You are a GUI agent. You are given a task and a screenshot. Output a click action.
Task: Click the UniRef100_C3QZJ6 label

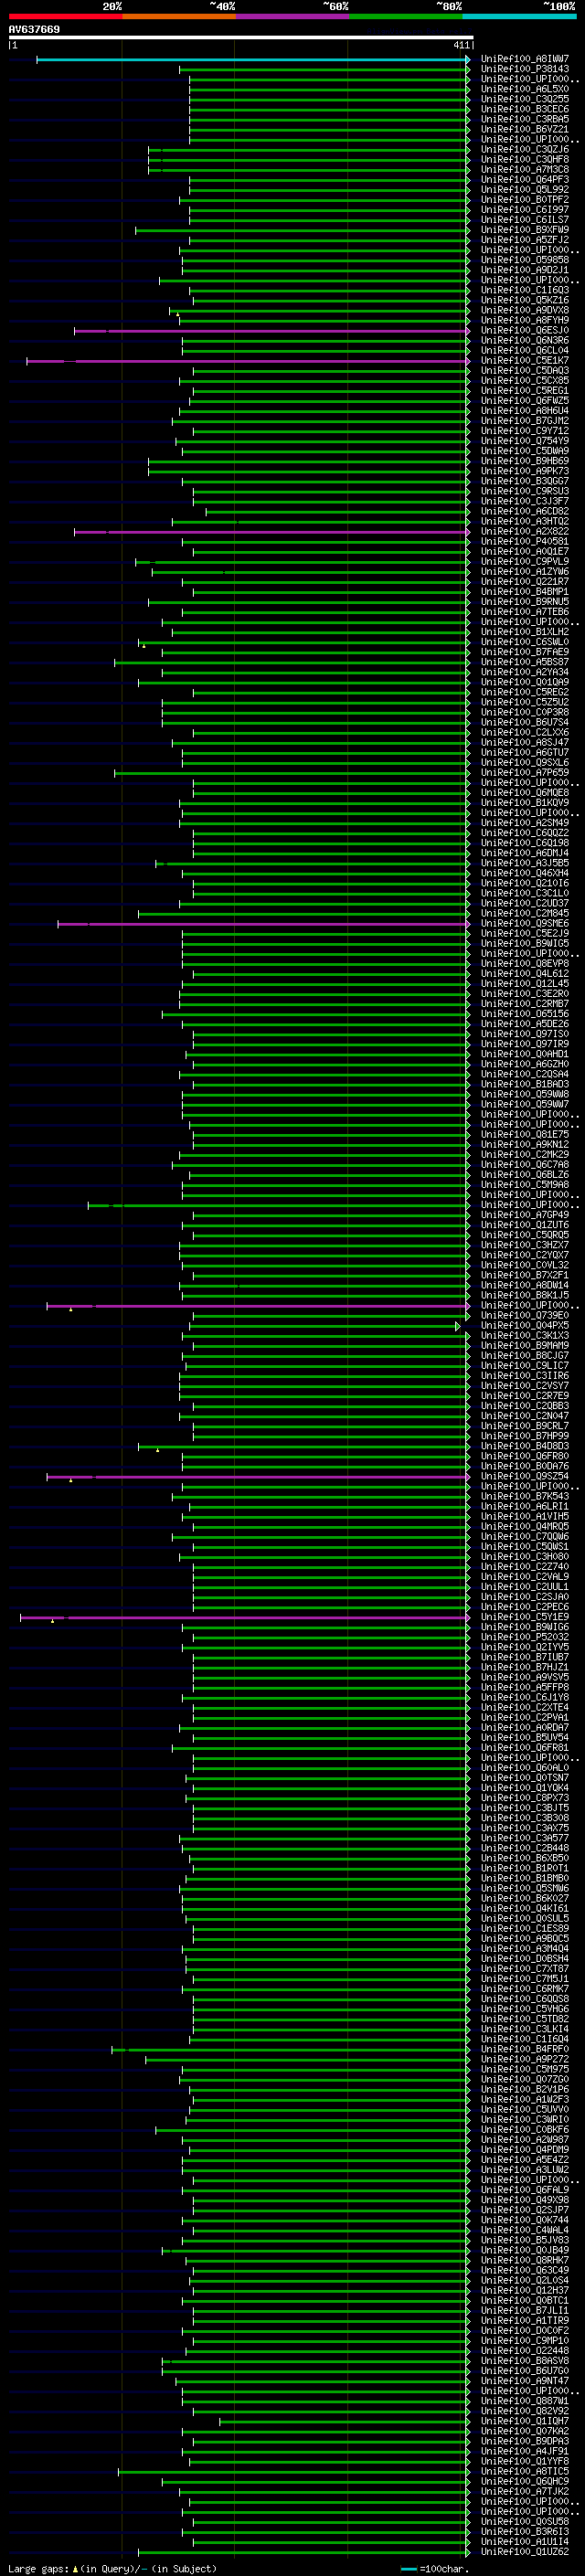[x=525, y=150]
